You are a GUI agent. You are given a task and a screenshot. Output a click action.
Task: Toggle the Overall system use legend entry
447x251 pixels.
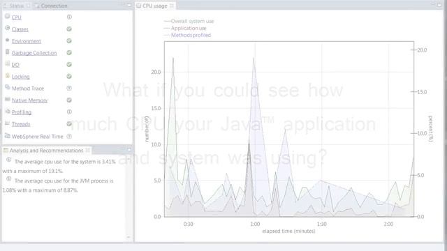(x=189, y=22)
